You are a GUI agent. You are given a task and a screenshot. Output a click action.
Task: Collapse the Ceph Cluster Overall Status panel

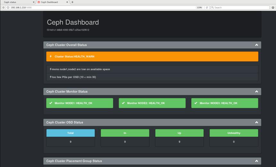(x=256, y=45)
